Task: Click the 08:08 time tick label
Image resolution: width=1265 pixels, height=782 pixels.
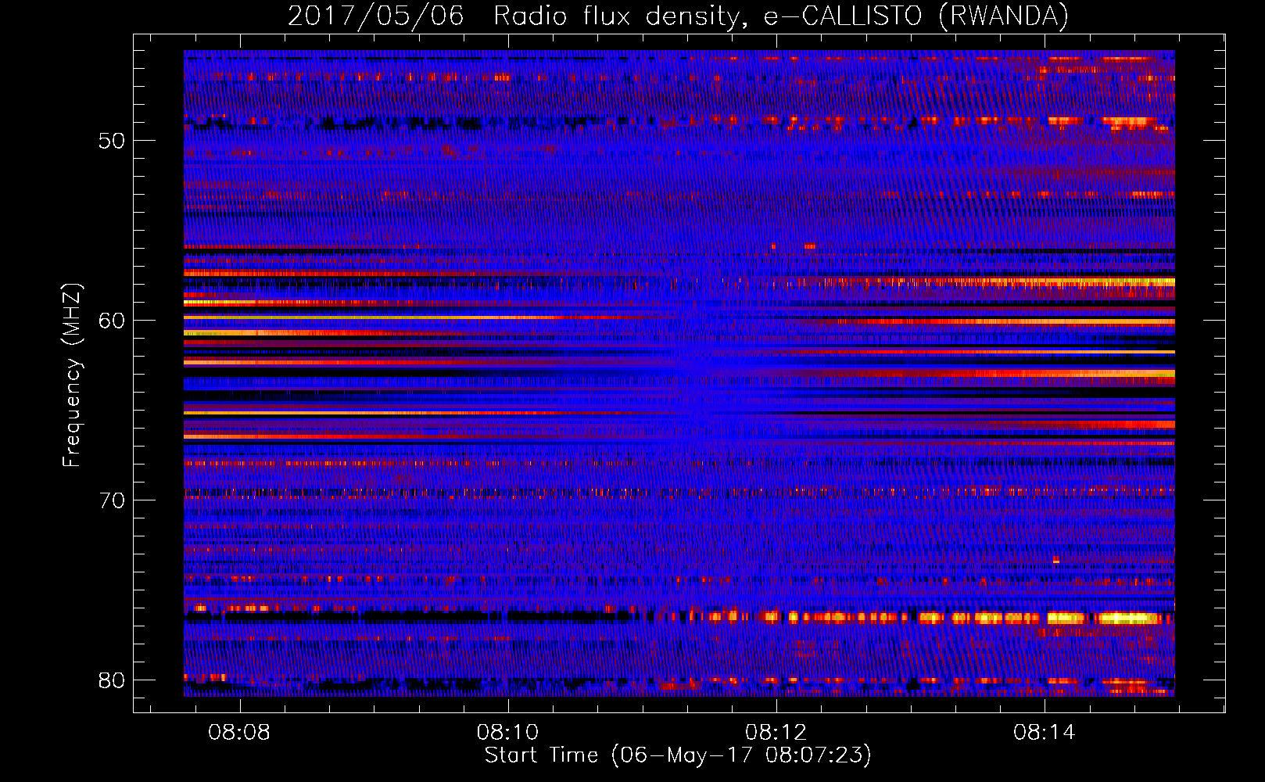Action: coord(239,732)
